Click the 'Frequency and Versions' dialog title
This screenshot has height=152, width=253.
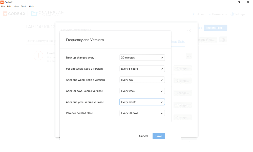pos(85,40)
